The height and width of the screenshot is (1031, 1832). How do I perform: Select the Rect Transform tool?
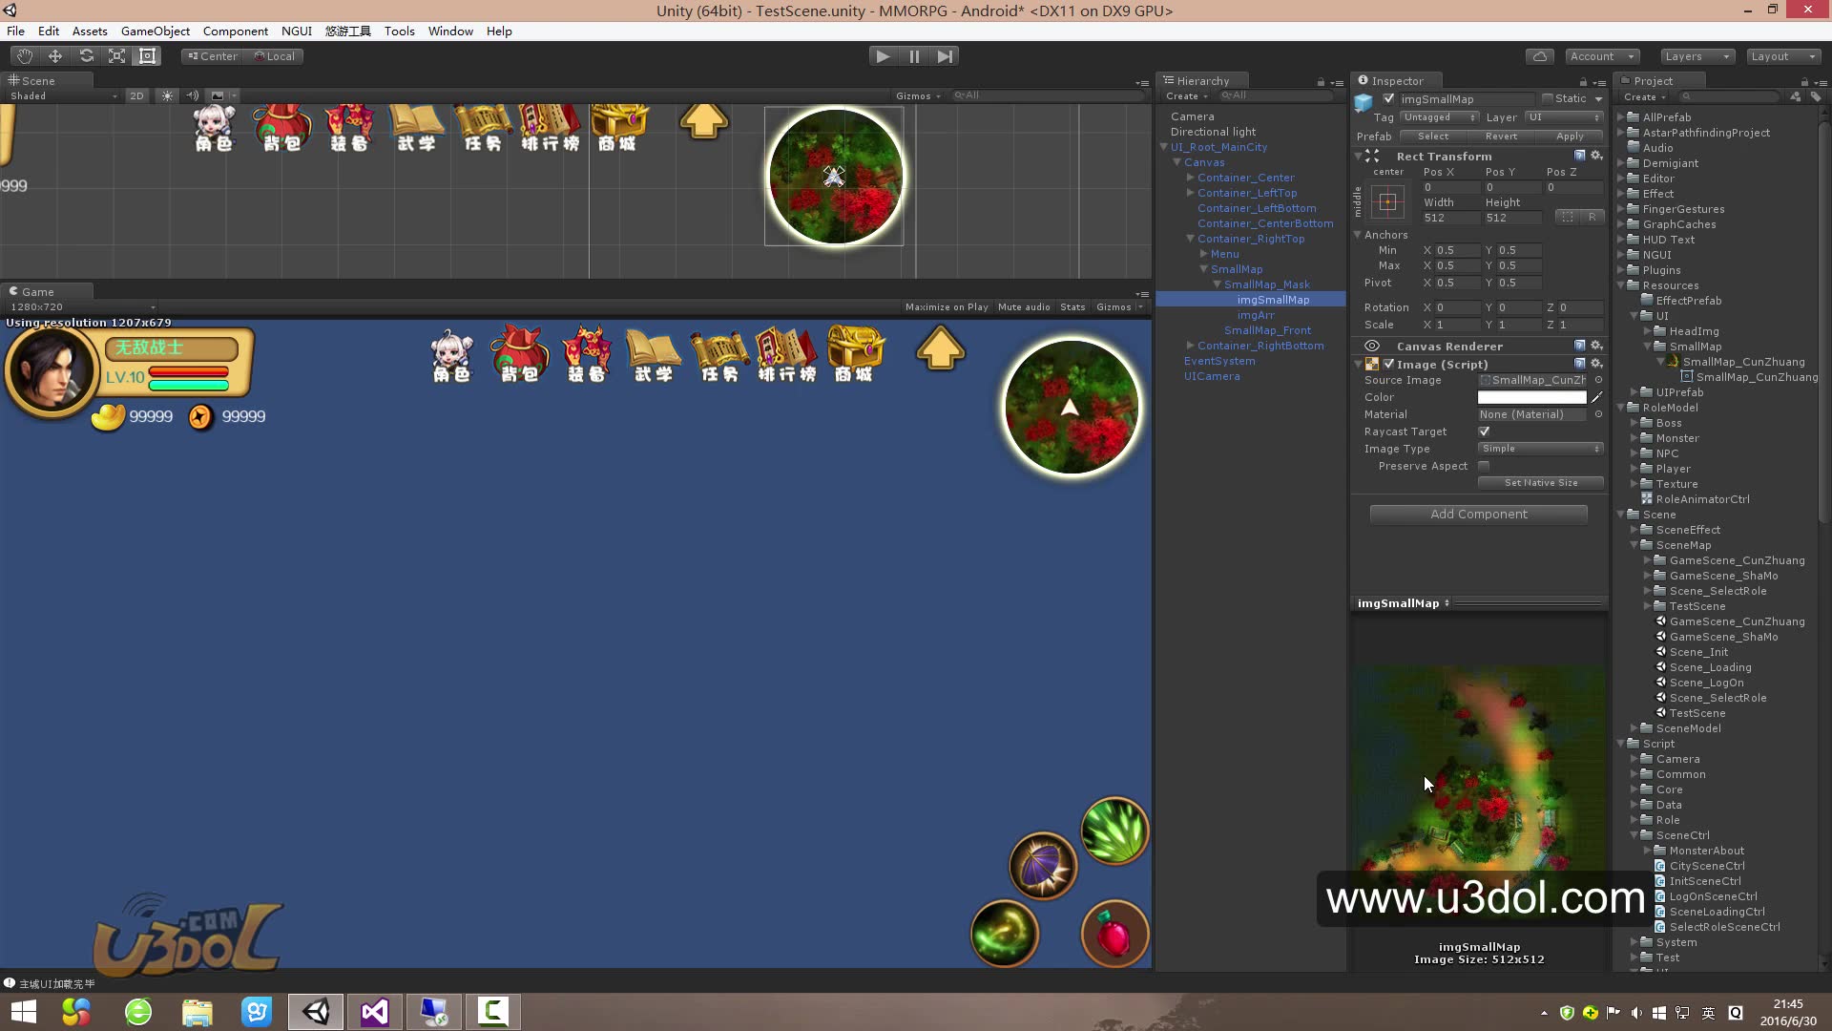pyautogui.click(x=148, y=56)
